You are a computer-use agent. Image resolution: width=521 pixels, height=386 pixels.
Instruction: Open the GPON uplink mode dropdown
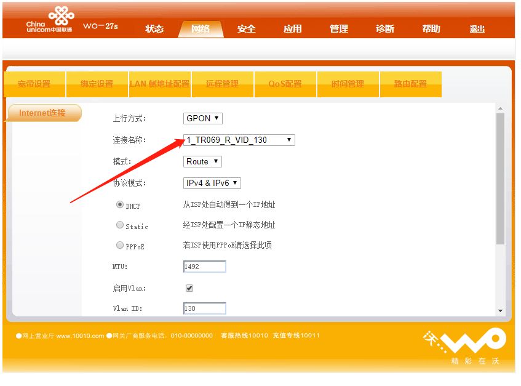pyautogui.click(x=203, y=118)
